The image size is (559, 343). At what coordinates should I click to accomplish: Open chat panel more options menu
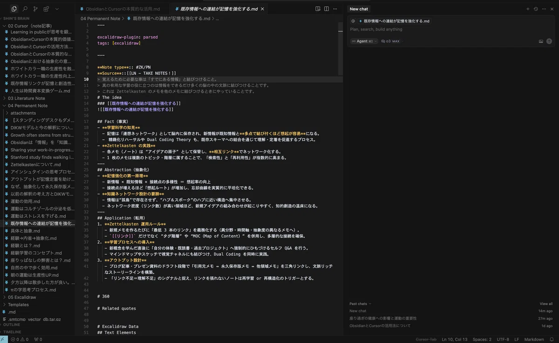click(543, 9)
